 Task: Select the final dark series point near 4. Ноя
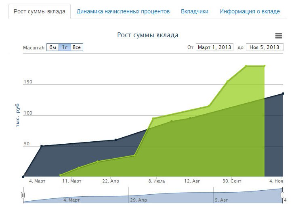click(283, 94)
